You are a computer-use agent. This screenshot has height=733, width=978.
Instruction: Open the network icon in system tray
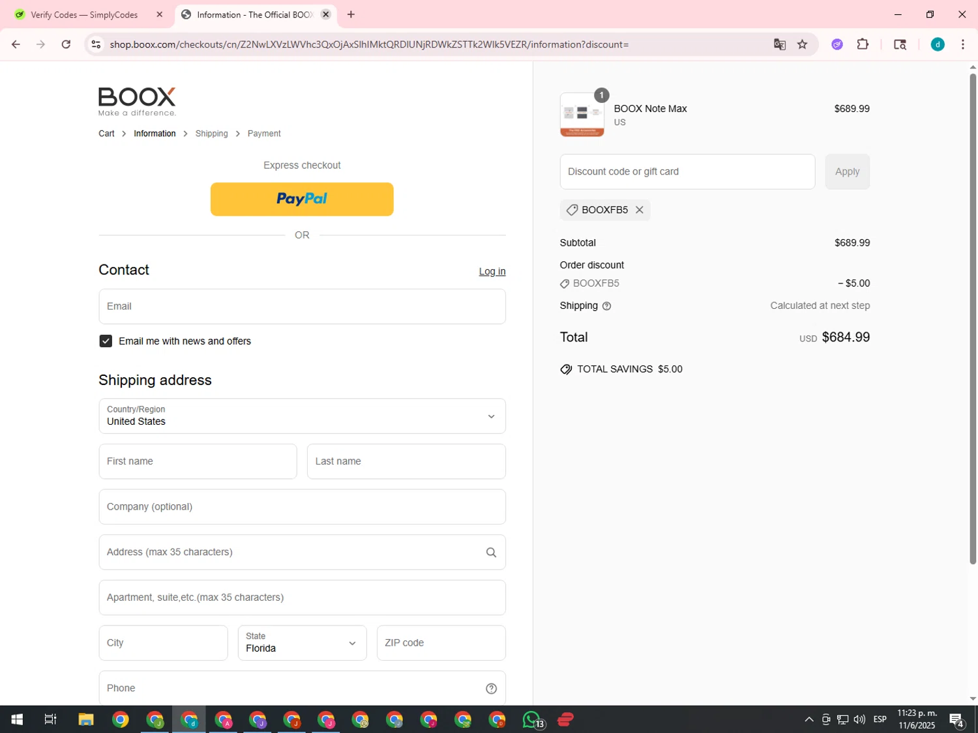click(843, 719)
